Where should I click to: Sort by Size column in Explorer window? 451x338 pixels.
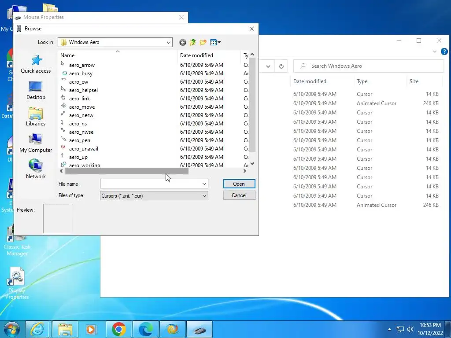pos(424,81)
